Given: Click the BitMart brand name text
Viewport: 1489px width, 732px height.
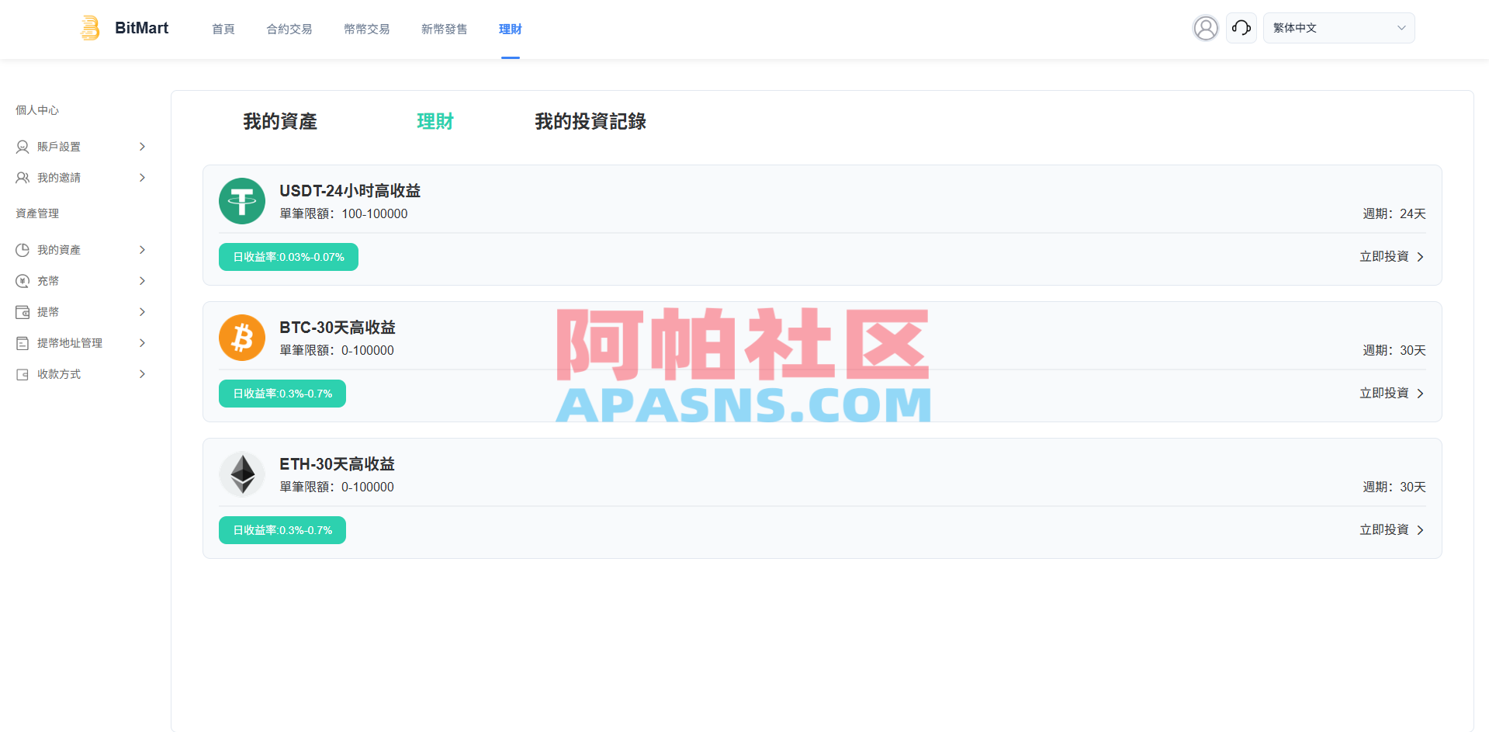Looking at the screenshot, I should 142,28.
